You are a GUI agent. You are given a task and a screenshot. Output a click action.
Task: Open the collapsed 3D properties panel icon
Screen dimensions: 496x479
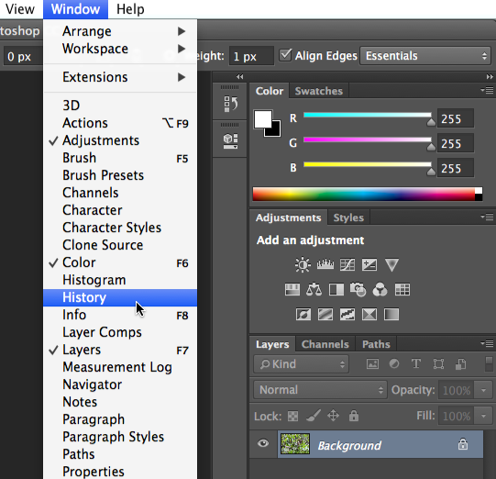click(x=230, y=141)
